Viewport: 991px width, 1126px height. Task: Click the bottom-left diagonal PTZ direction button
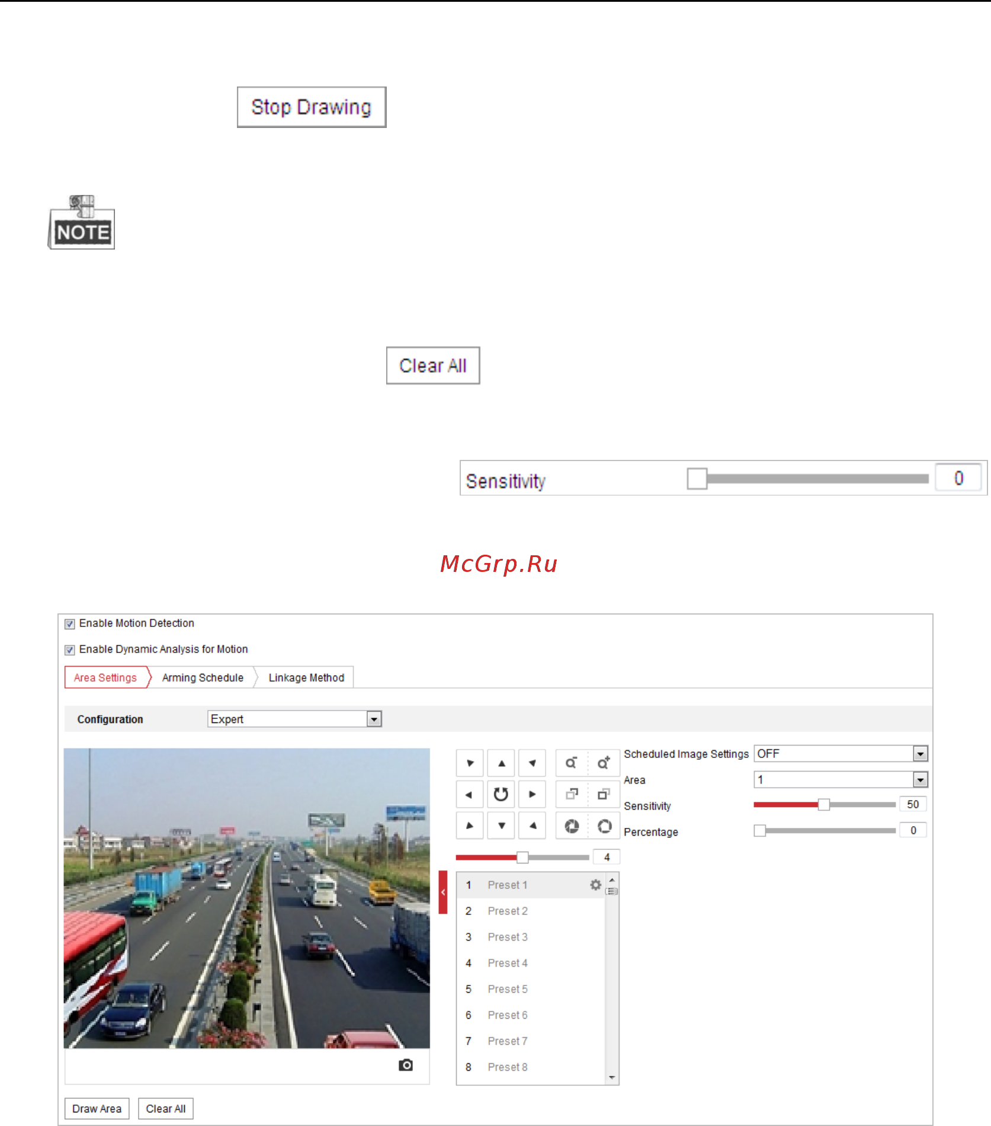[470, 826]
